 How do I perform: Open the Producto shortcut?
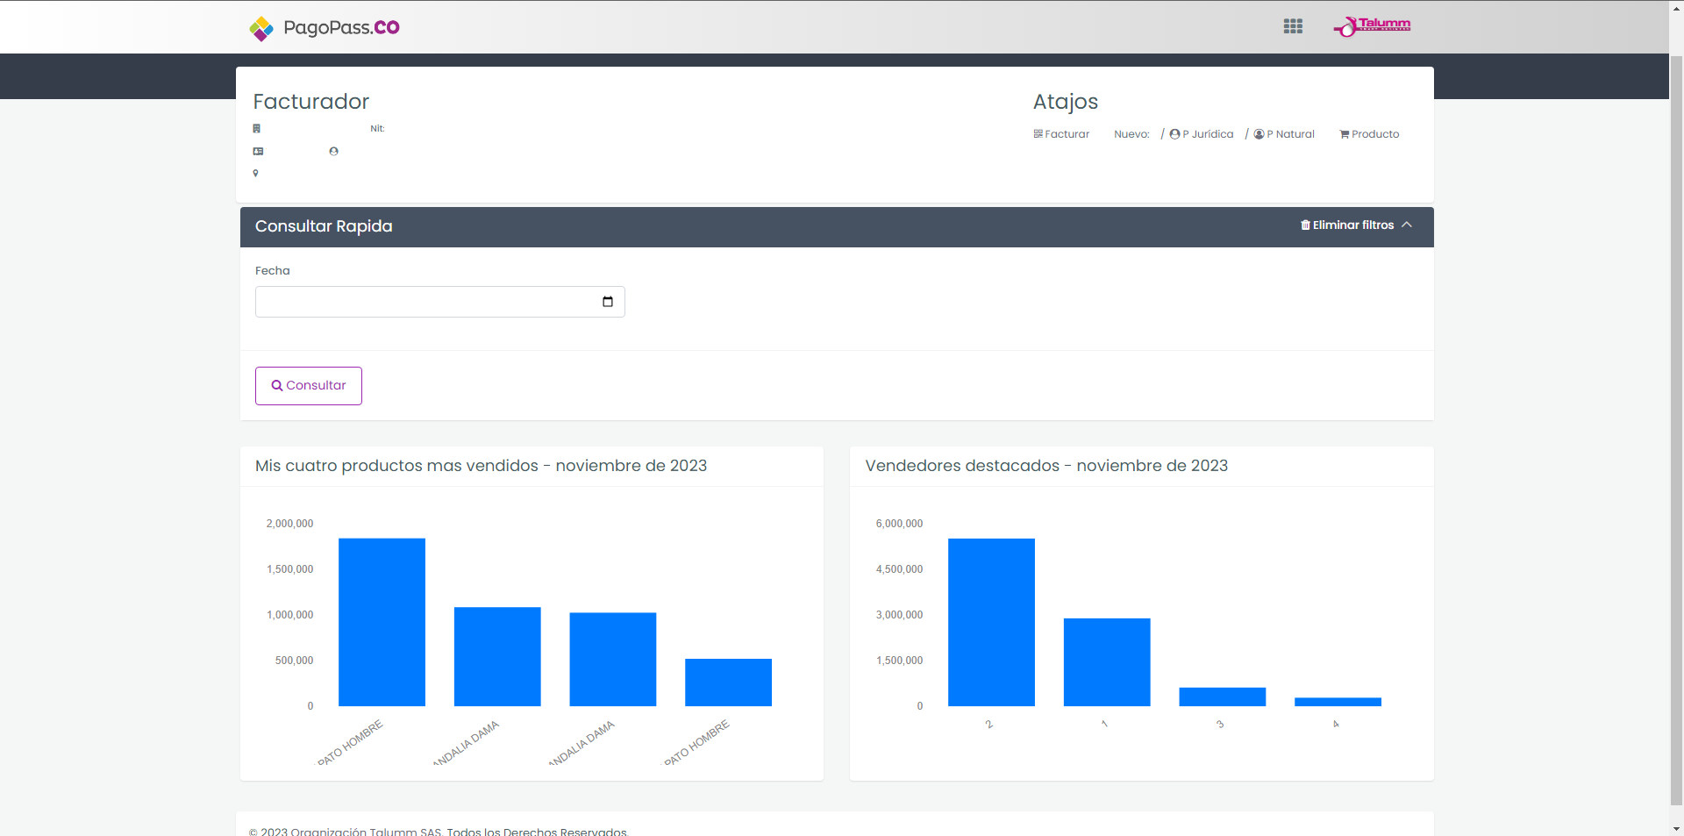1369,134
